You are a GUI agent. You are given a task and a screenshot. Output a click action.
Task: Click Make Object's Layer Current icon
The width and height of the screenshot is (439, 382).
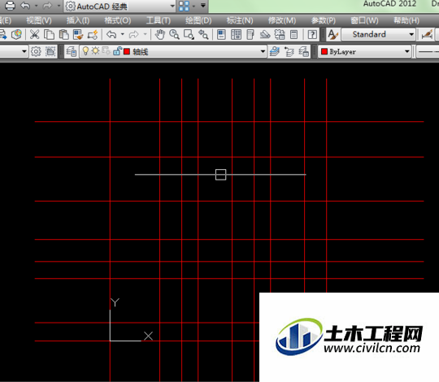[x=275, y=51]
